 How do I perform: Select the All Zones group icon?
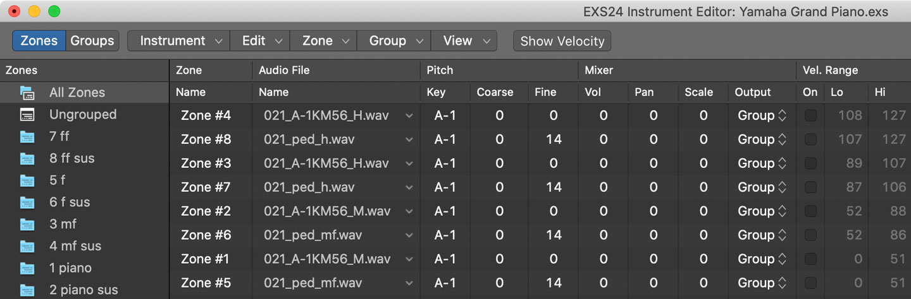27,93
